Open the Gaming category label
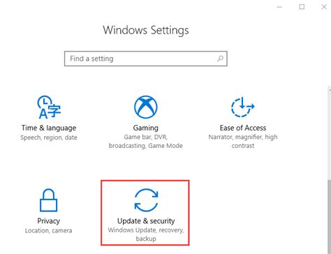The height and width of the screenshot is (254, 331). pyautogui.click(x=146, y=128)
